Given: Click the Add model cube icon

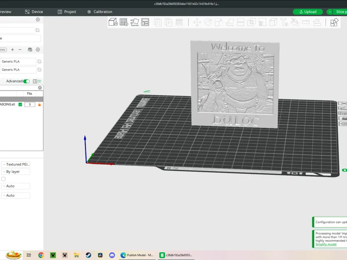Looking at the screenshot, I should tap(113, 22).
